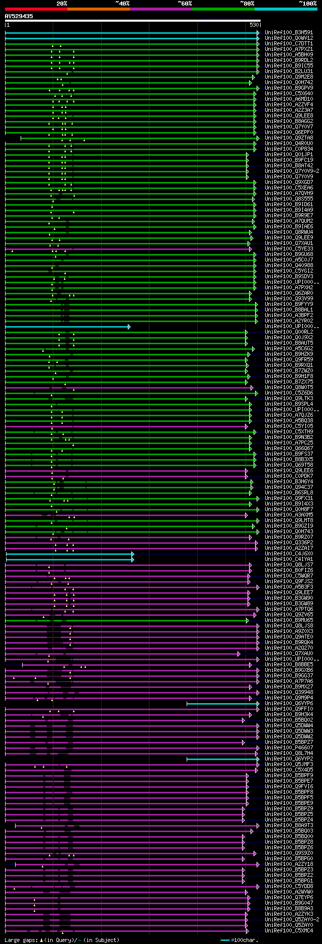Select the UniRef100_Q7XAU0 entry
The width and height of the screenshot is (322, 944).
tap(289, 654)
